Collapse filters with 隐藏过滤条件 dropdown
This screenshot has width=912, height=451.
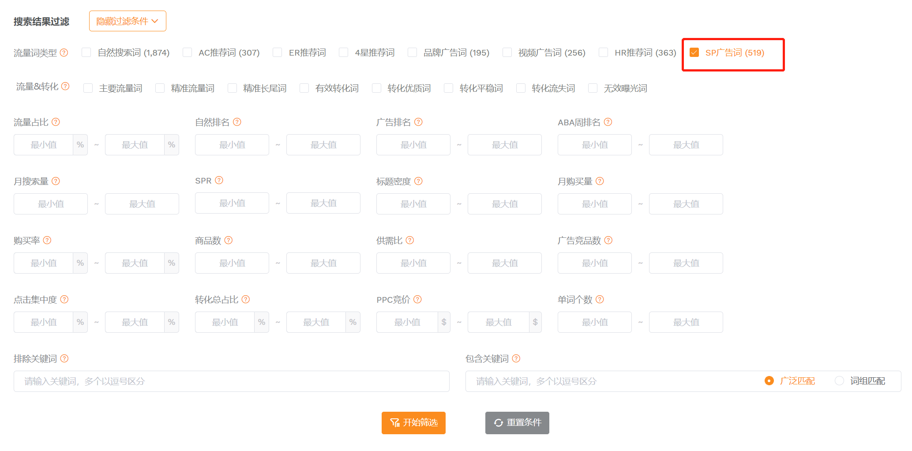click(x=128, y=21)
